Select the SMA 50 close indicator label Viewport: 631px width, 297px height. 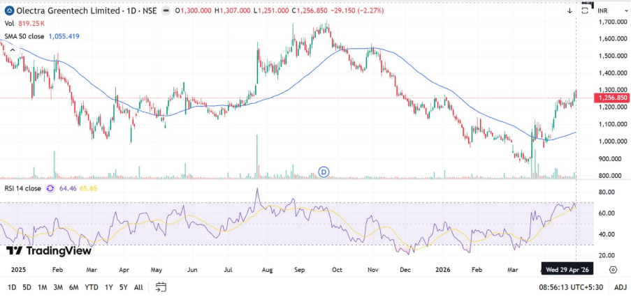(24, 36)
